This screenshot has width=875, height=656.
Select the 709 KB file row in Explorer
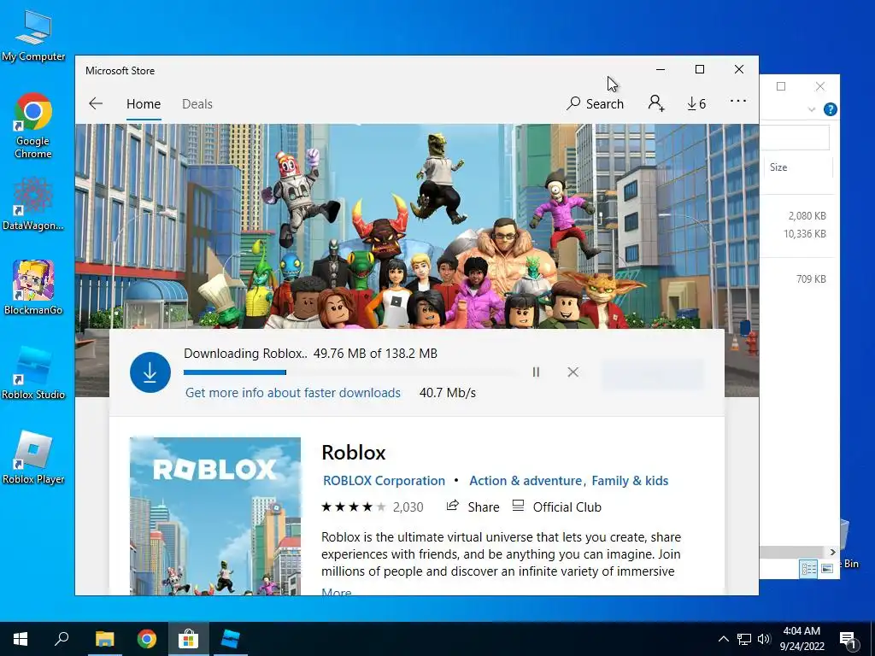pos(798,279)
